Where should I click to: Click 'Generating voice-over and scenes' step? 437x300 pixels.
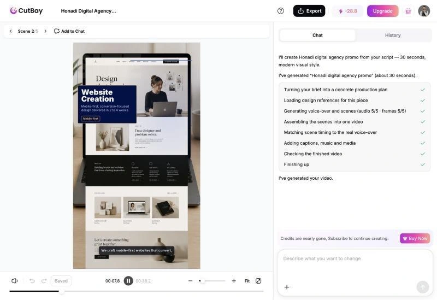[345, 111]
